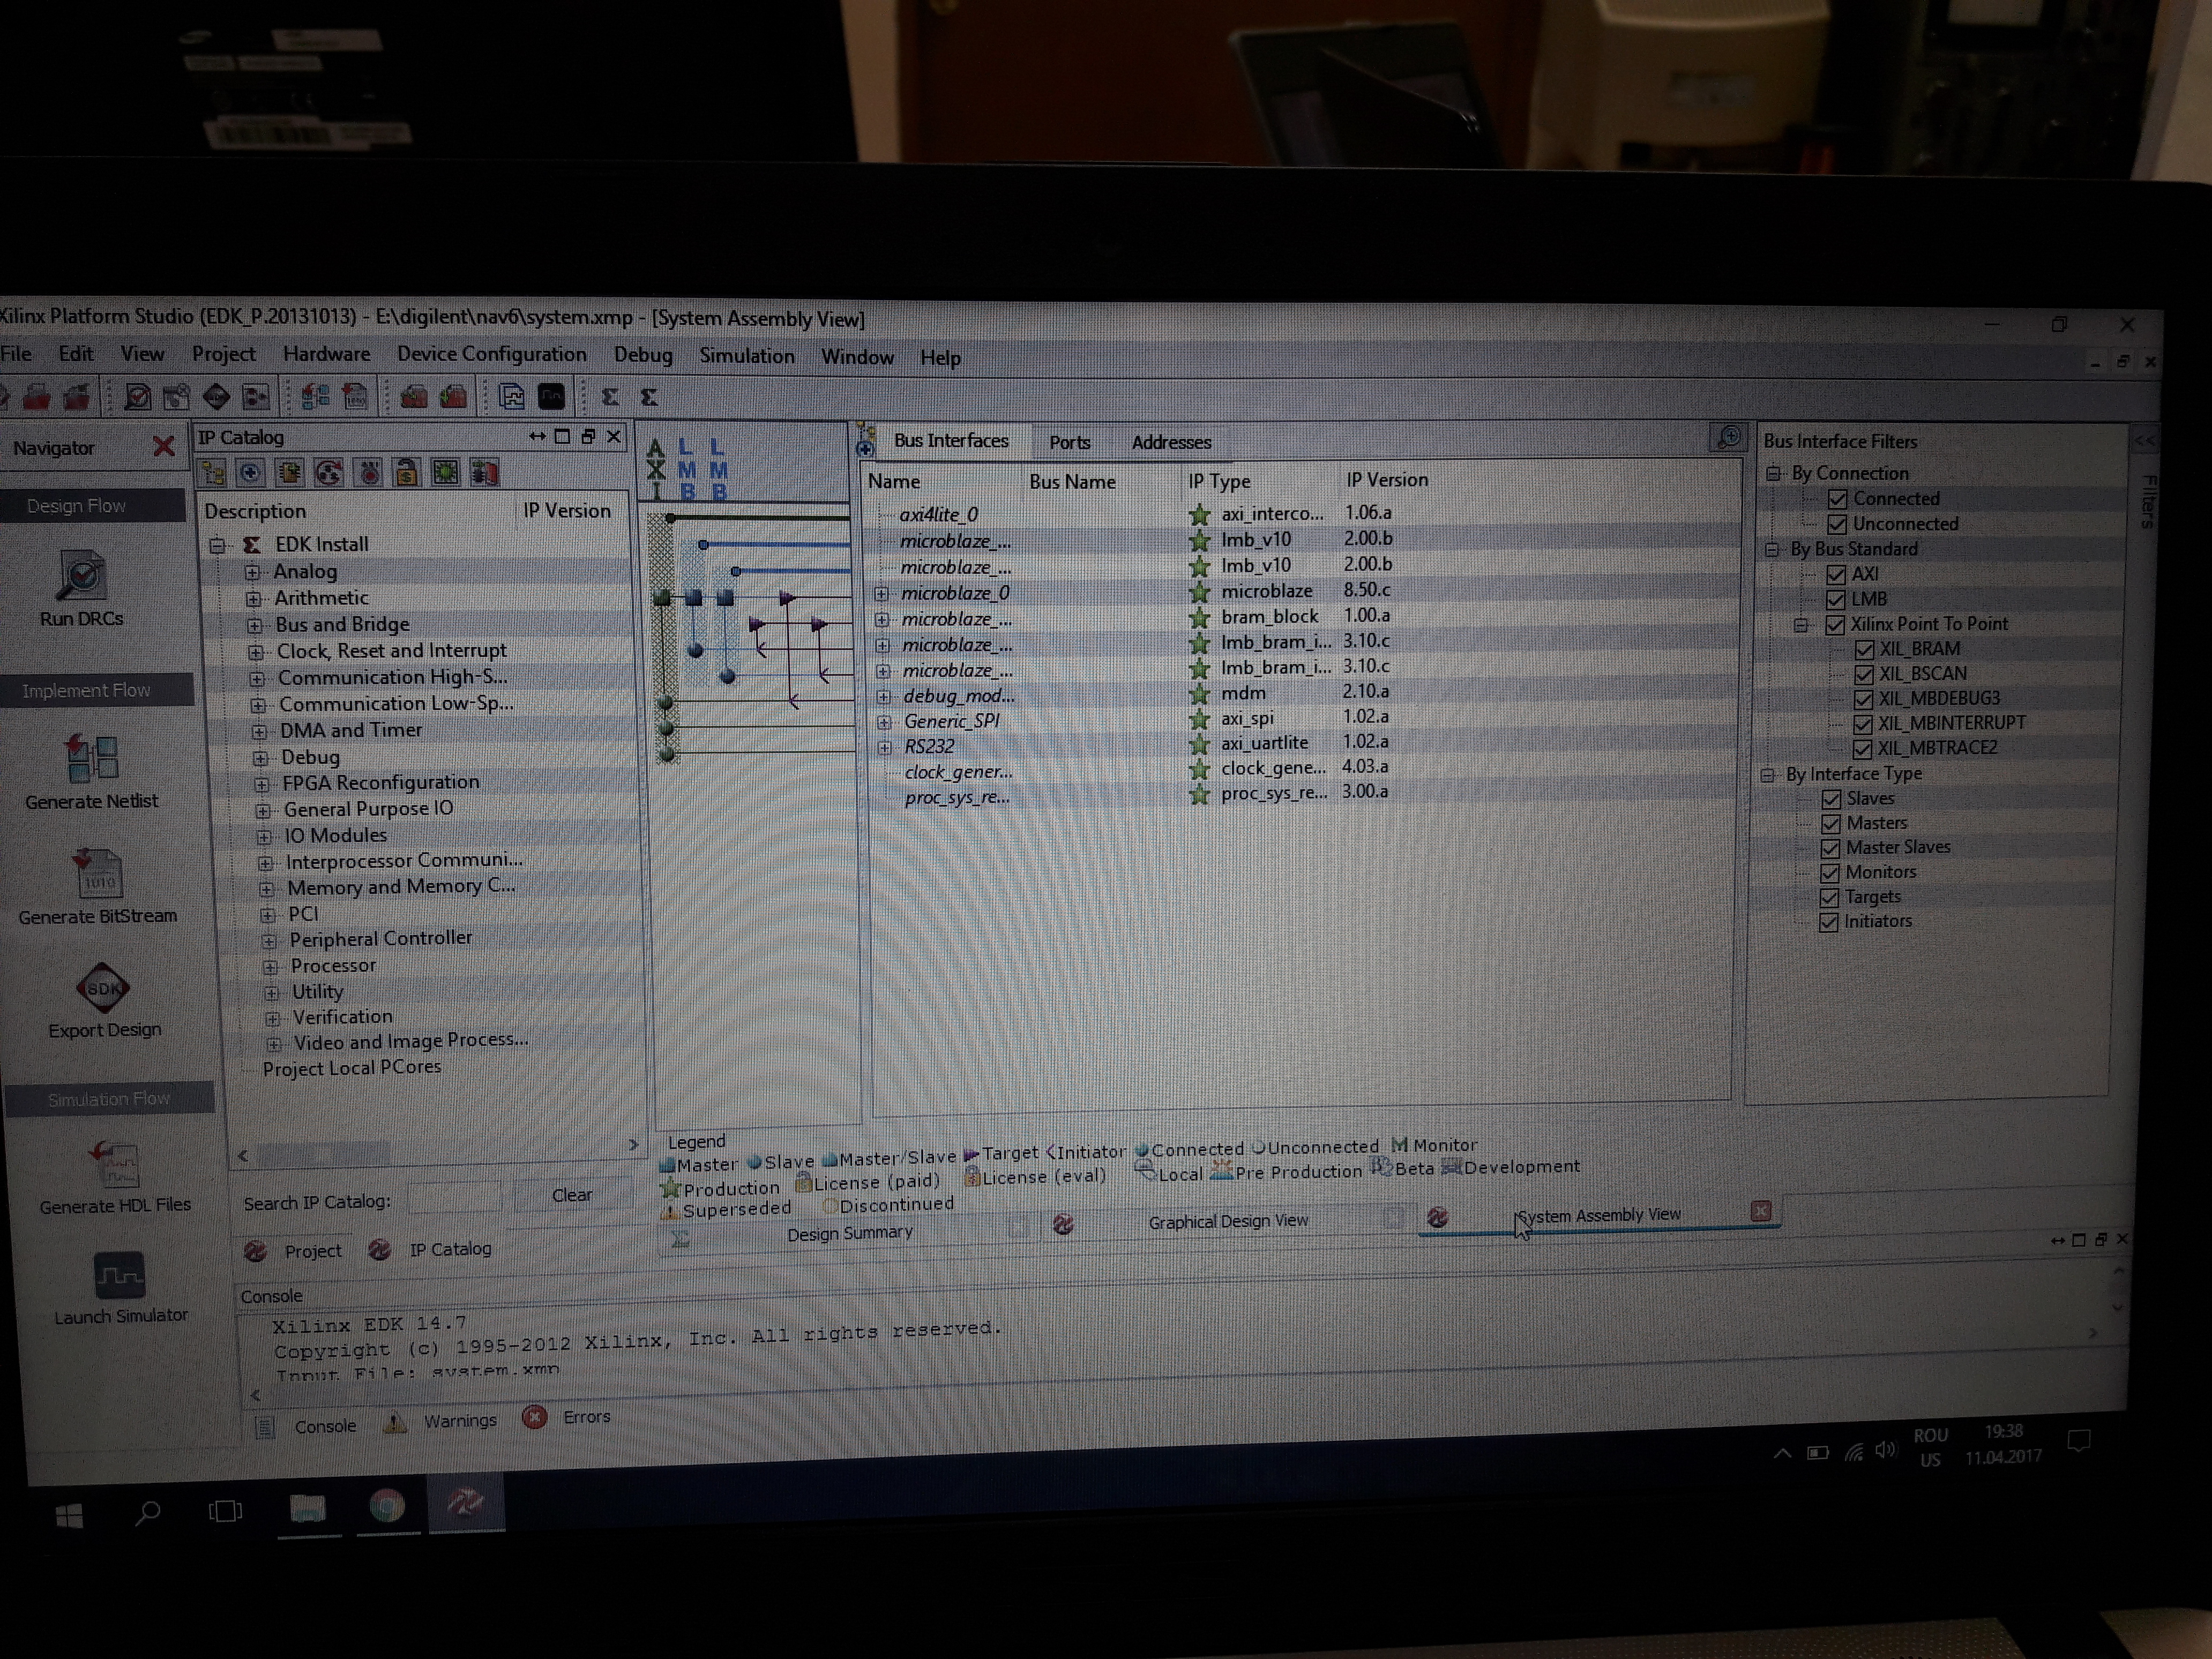Screen dimensions: 2212x1659
Task: Click the Clear button beside Search IP Catalog
Action: tap(571, 1195)
